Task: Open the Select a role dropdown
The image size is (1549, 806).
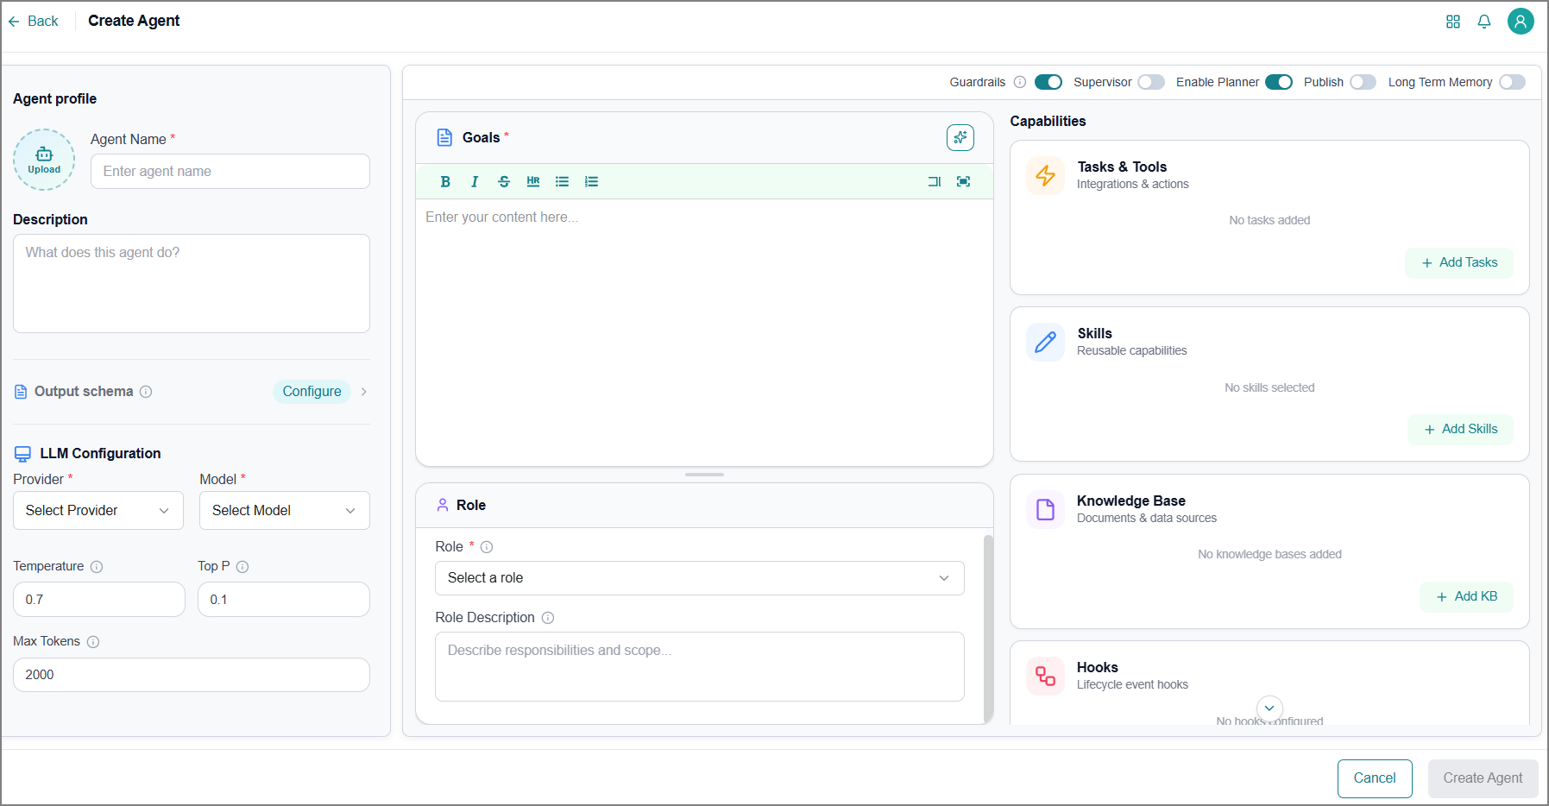Action: (x=700, y=578)
